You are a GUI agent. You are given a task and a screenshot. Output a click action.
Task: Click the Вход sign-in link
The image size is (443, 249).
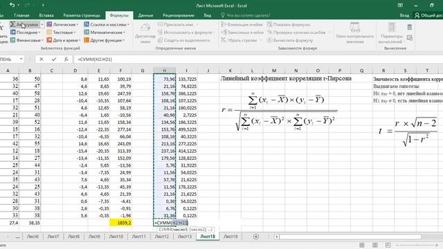coord(404,15)
